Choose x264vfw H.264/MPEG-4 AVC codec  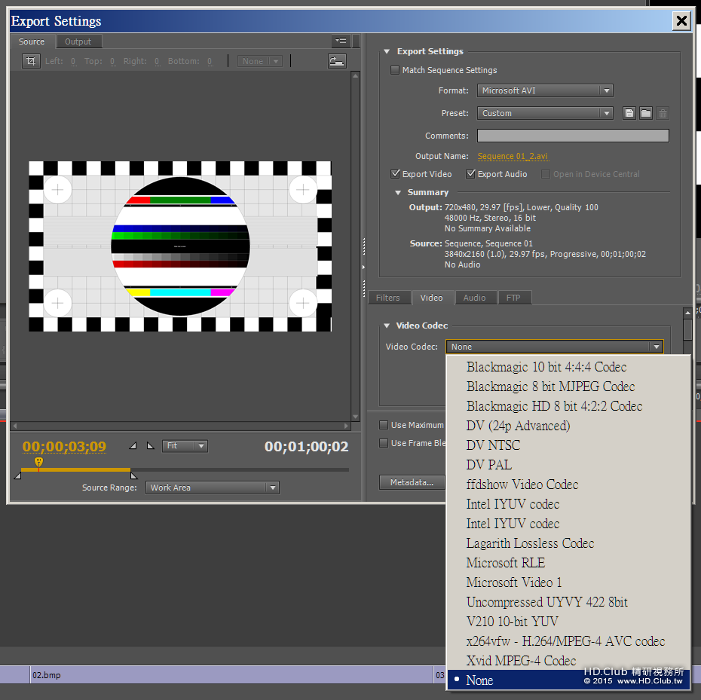565,641
